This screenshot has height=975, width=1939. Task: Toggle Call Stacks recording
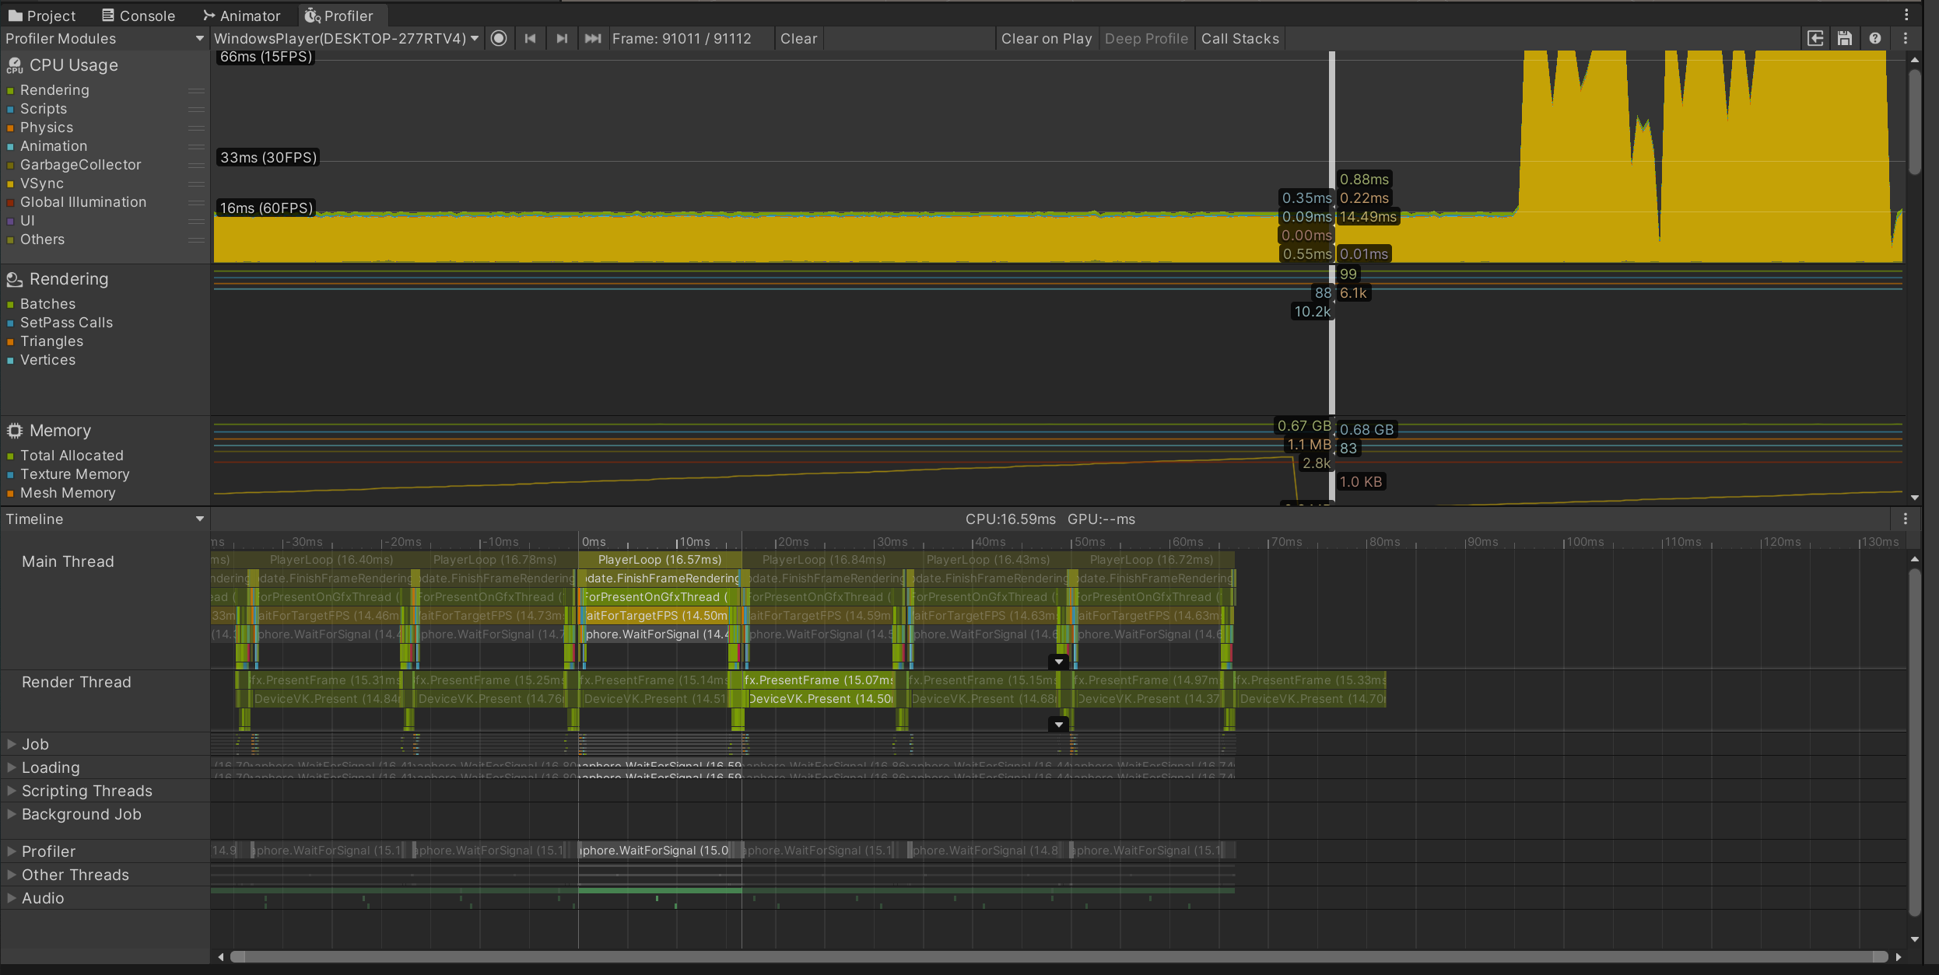point(1239,38)
